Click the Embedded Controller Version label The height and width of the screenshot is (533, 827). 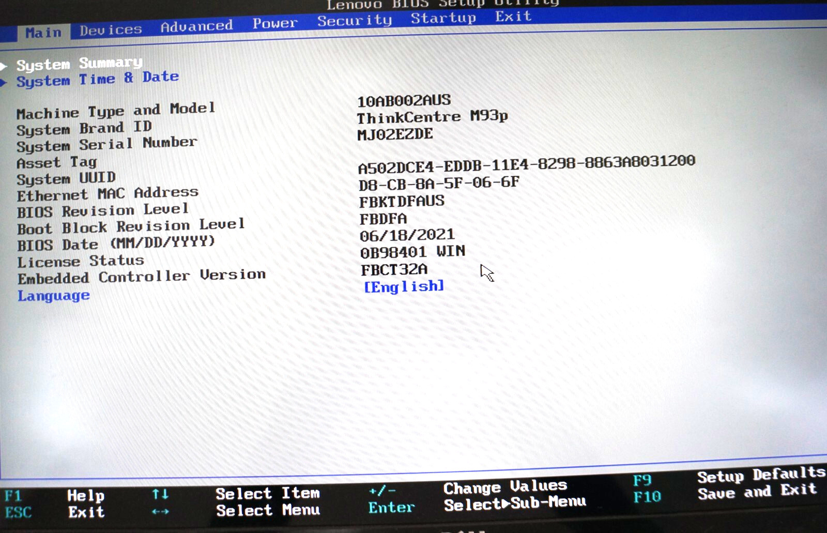(x=142, y=277)
